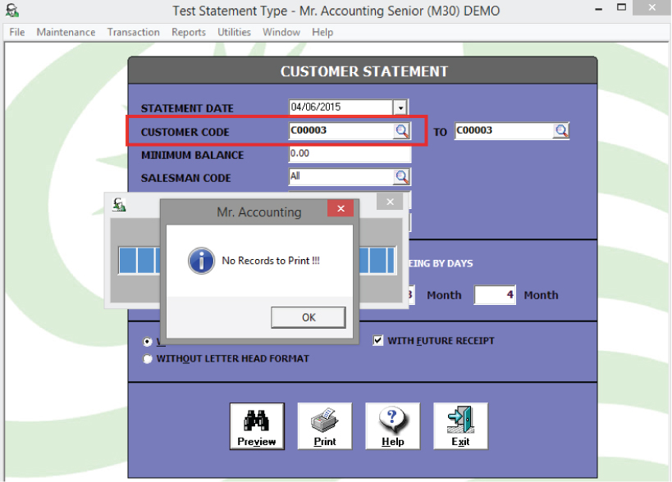Click the No Records to Print message text
672x482 pixels.
point(271,260)
